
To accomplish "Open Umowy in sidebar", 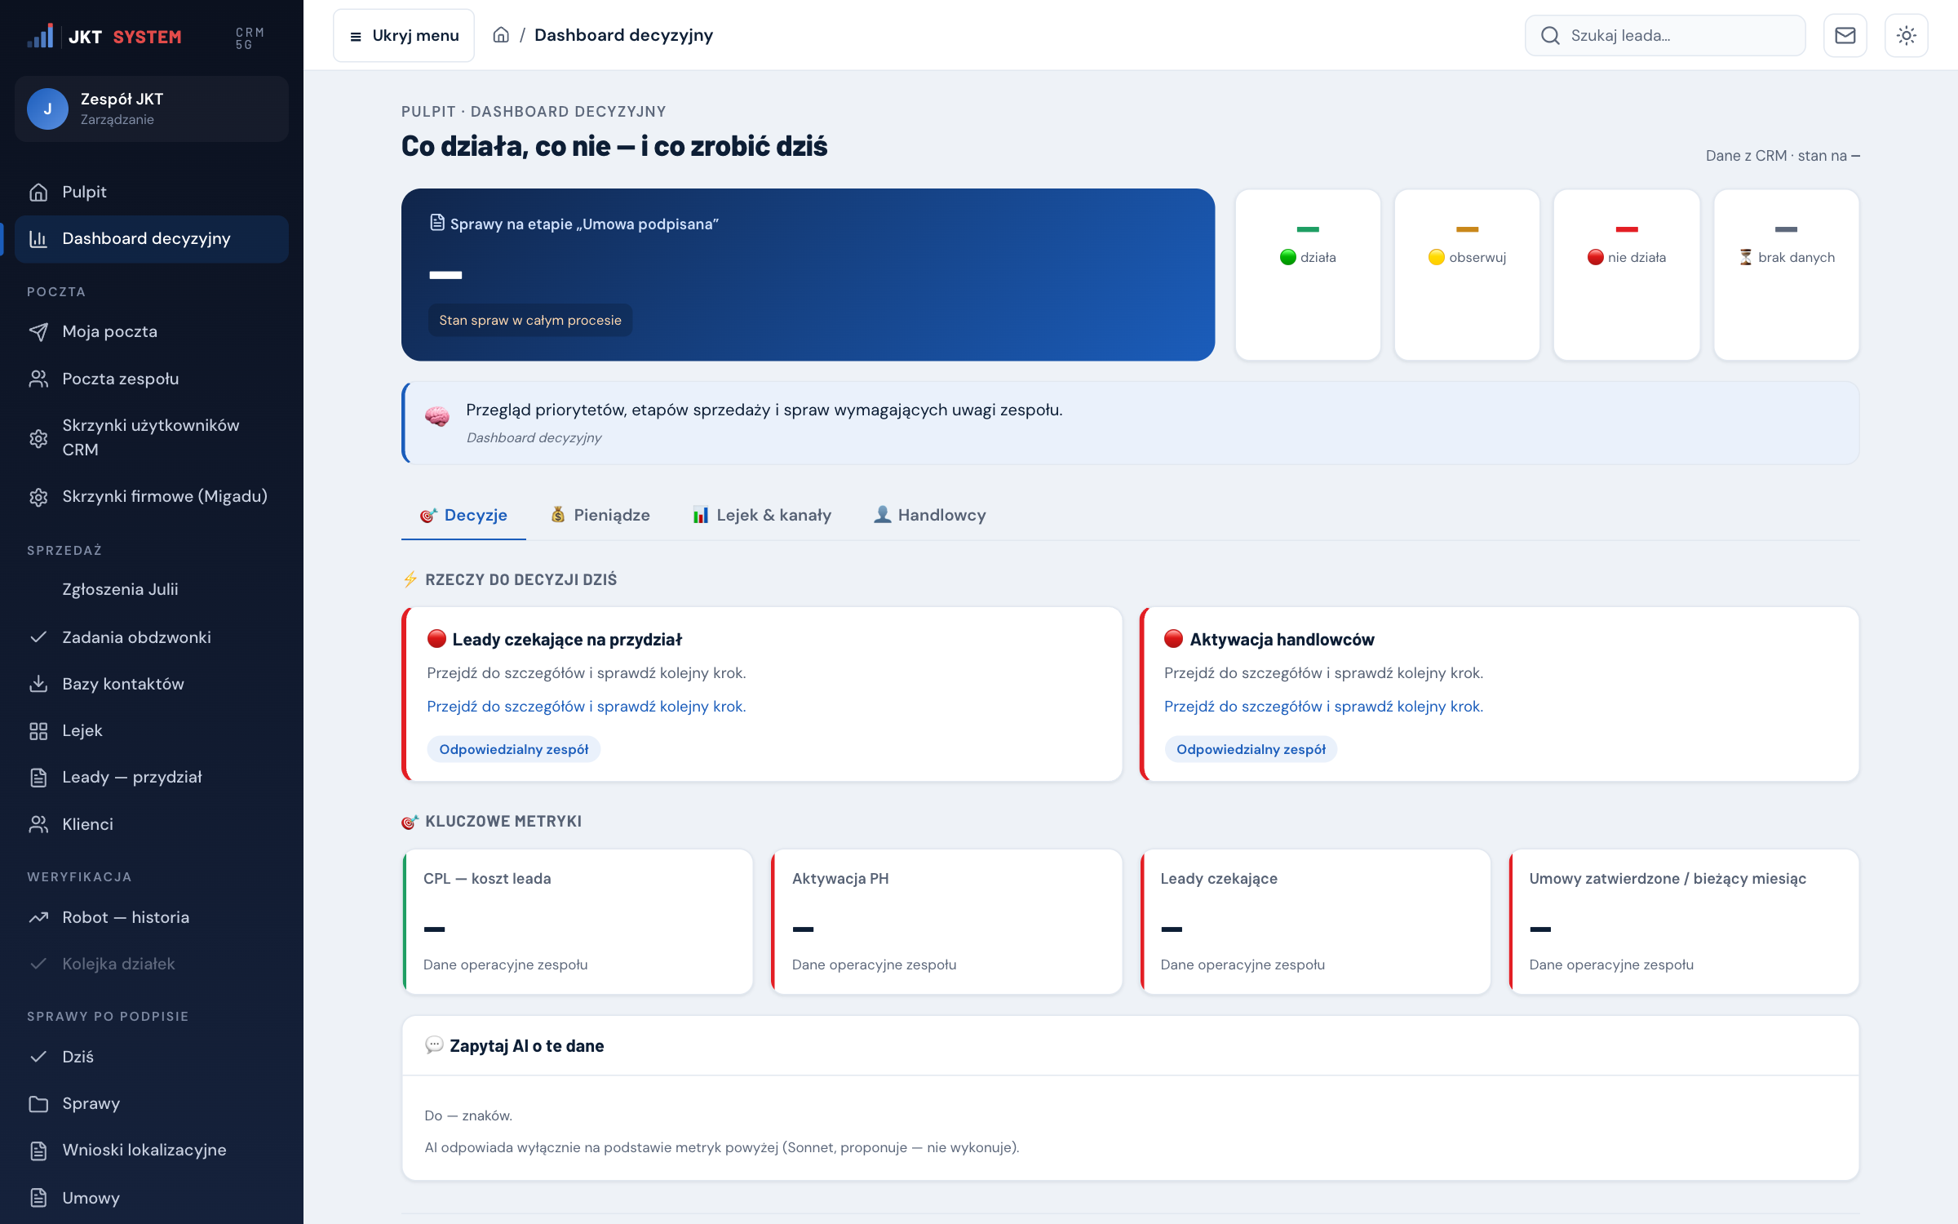I will pyautogui.click(x=152, y=1198).
